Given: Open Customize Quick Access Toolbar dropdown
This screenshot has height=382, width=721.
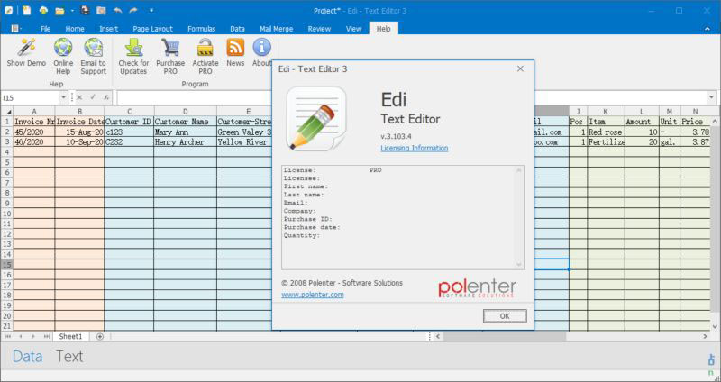Looking at the screenshot, I should pyautogui.click(x=151, y=10).
